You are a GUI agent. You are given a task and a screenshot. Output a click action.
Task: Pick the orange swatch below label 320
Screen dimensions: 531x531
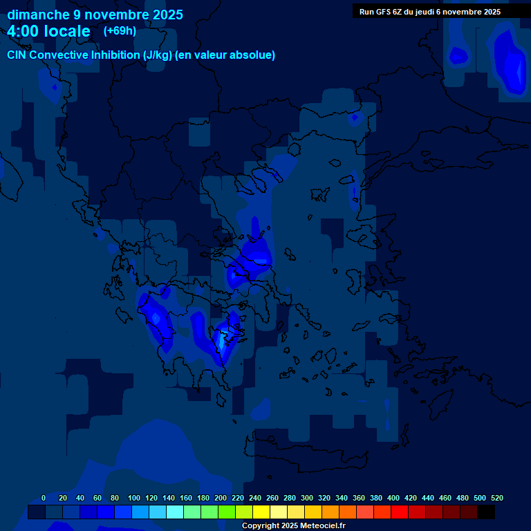point(330,512)
